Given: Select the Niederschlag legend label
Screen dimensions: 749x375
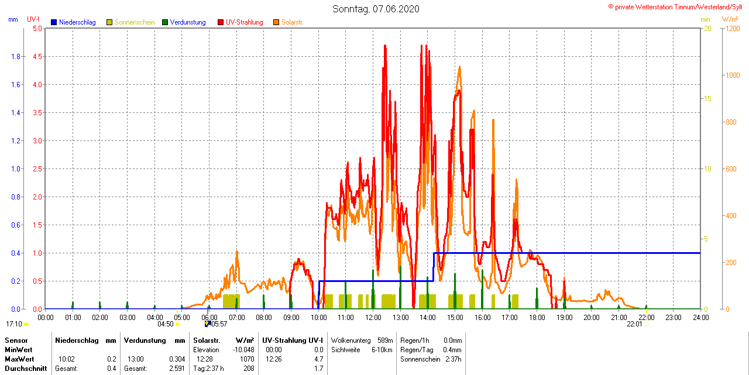Looking at the screenshot, I should pyautogui.click(x=77, y=22).
